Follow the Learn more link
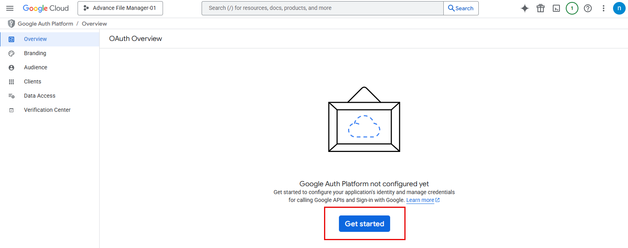 (420, 200)
